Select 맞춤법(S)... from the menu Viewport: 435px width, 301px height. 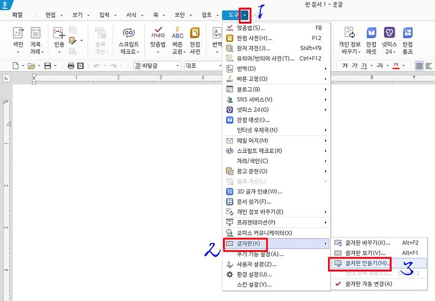pyautogui.click(x=276, y=28)
